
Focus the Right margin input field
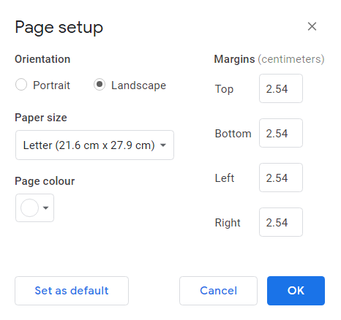coord(281,222)
